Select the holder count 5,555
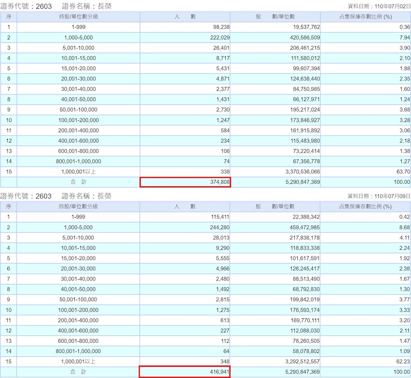 click(x=223, y=259)
